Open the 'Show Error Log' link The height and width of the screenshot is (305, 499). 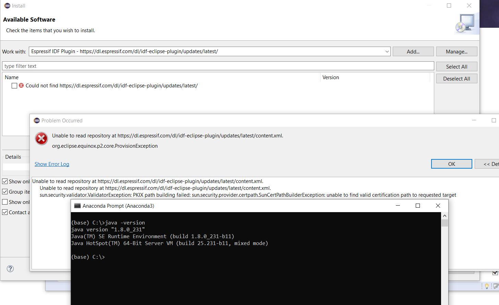tap(52, 164)
